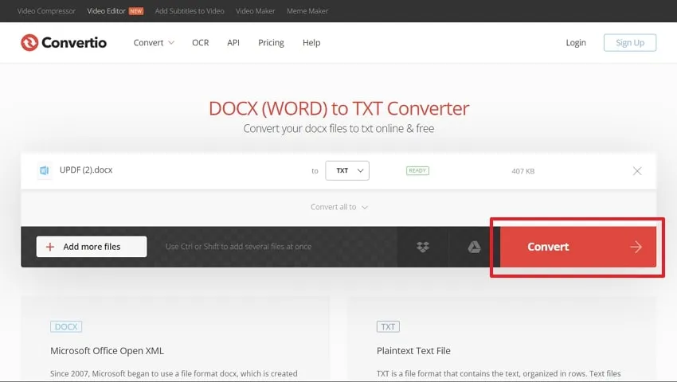Open the Video Editor link

point(106,11)
